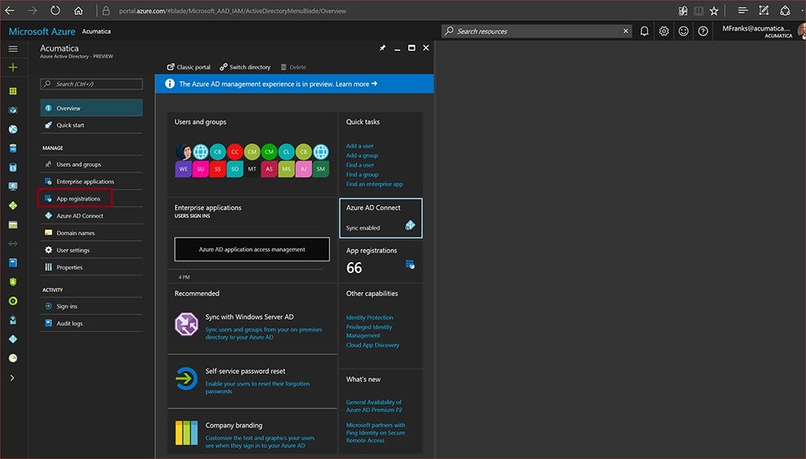The height and width of the screenshot is (459, 806).
Task: Click the browser back arrow
Action: pyautogui.click(x=9, y=10)
